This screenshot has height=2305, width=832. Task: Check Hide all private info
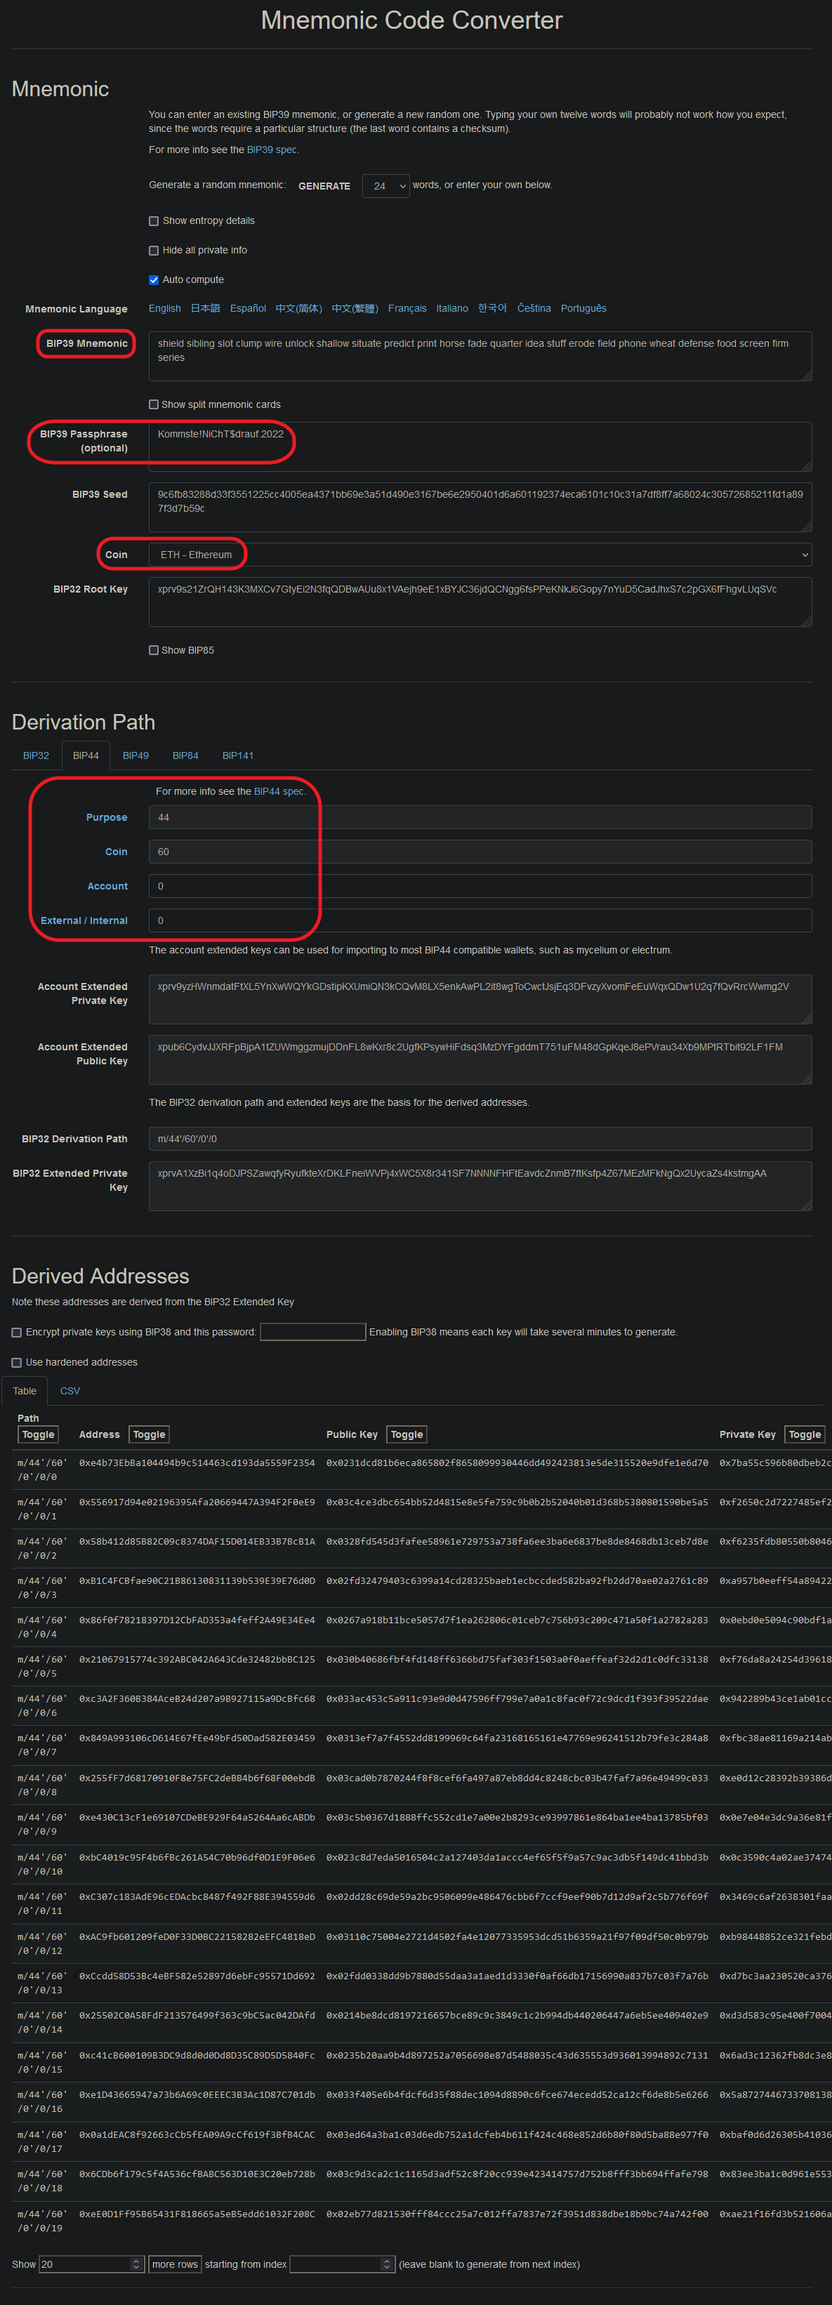pyautogui.click(x=154, y=251)
